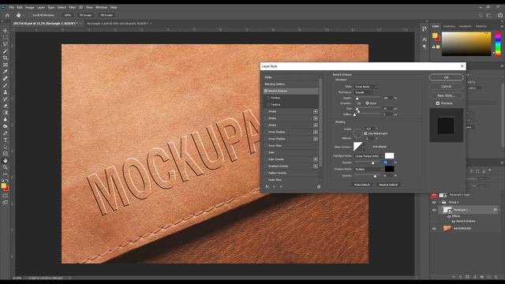Open the Layer menu
This screenshot has height=284, width=505.
pos(41,7)
